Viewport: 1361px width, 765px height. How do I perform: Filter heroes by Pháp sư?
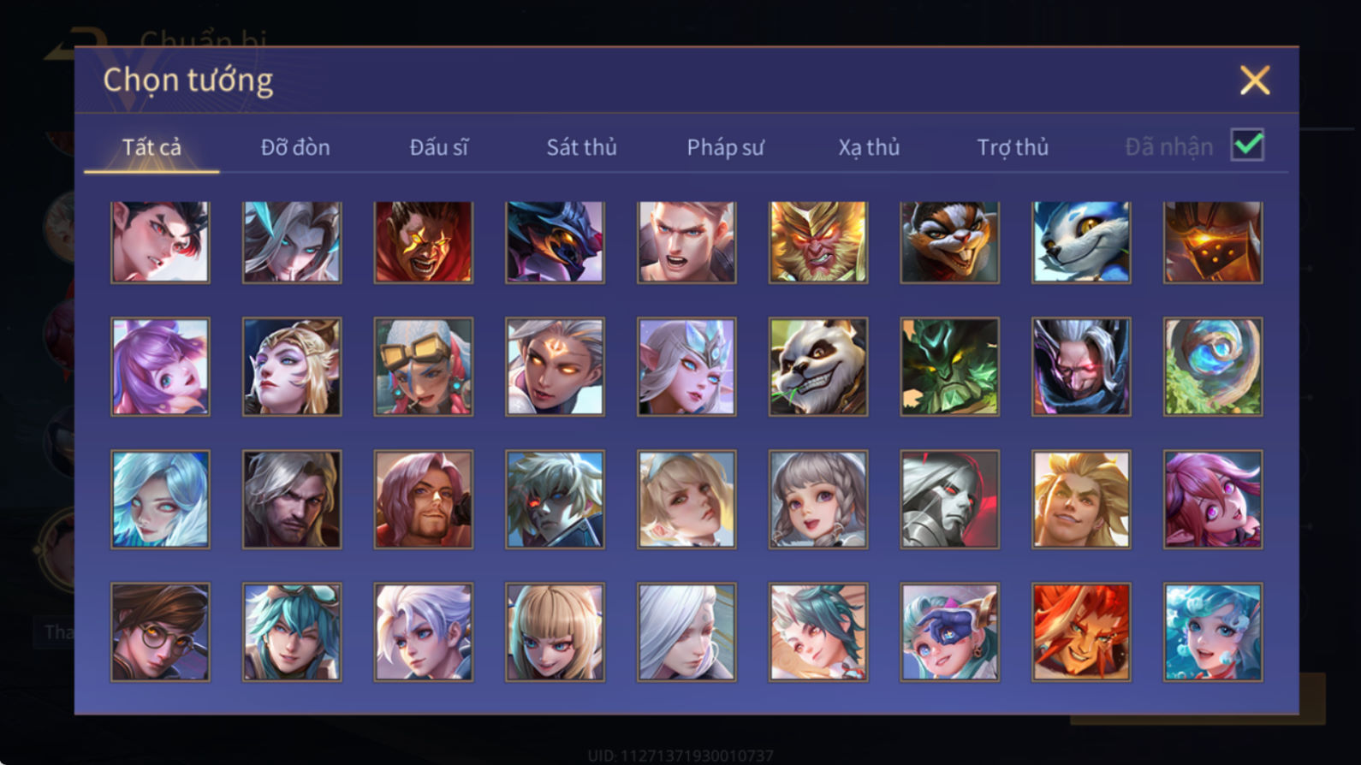[x=725, y=147]
